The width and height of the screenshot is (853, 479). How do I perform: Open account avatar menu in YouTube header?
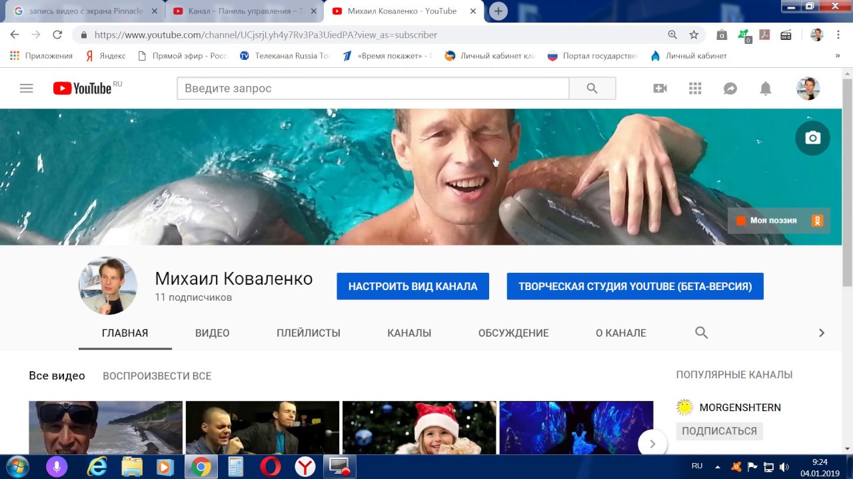pyautogui.click(x=808, y=88)
